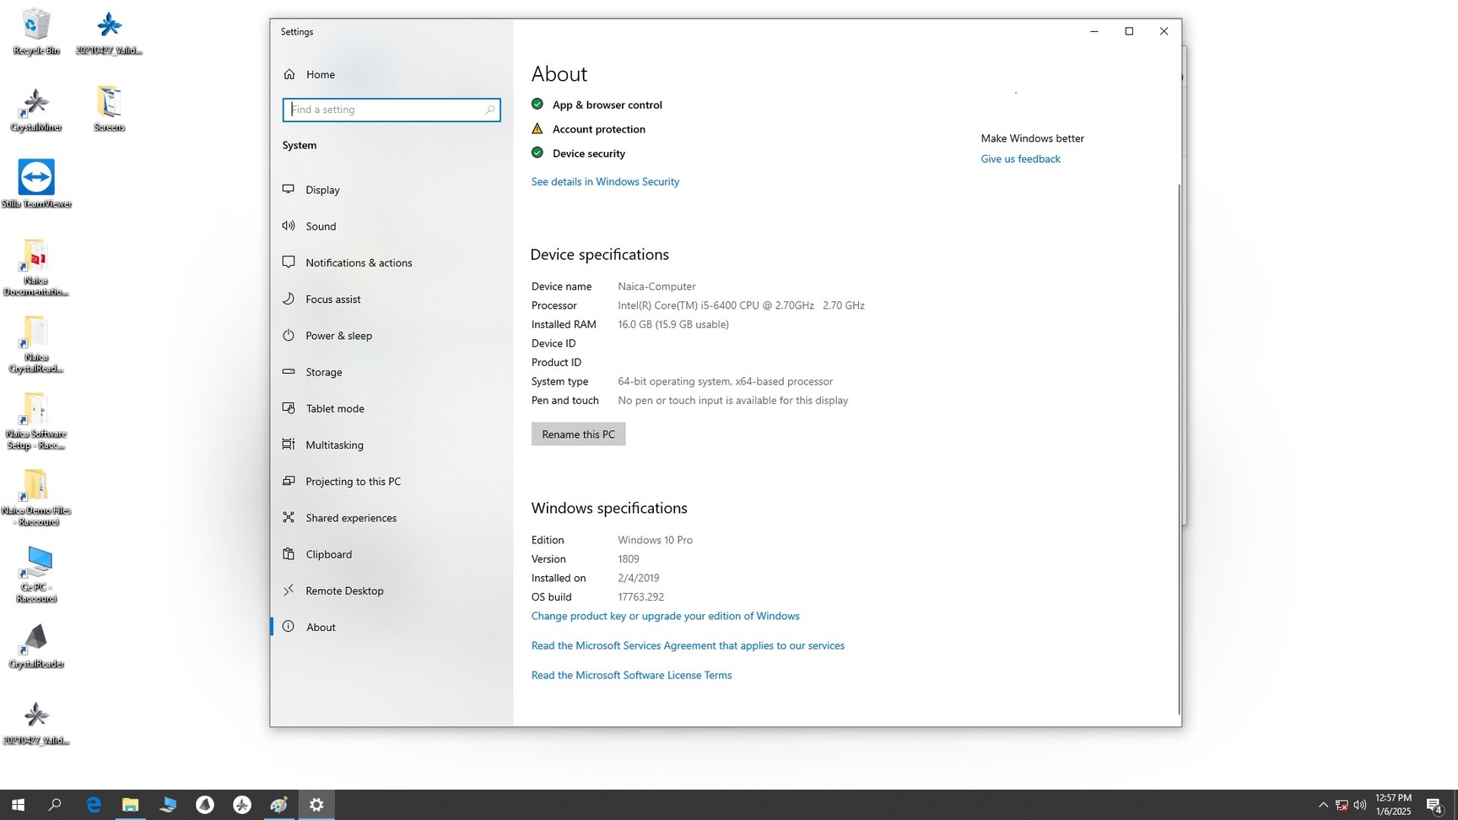Viewport: 1458px width, 820px height.
Task: Select the 64-bit operating system text
Action: click(x=725, y=381)
